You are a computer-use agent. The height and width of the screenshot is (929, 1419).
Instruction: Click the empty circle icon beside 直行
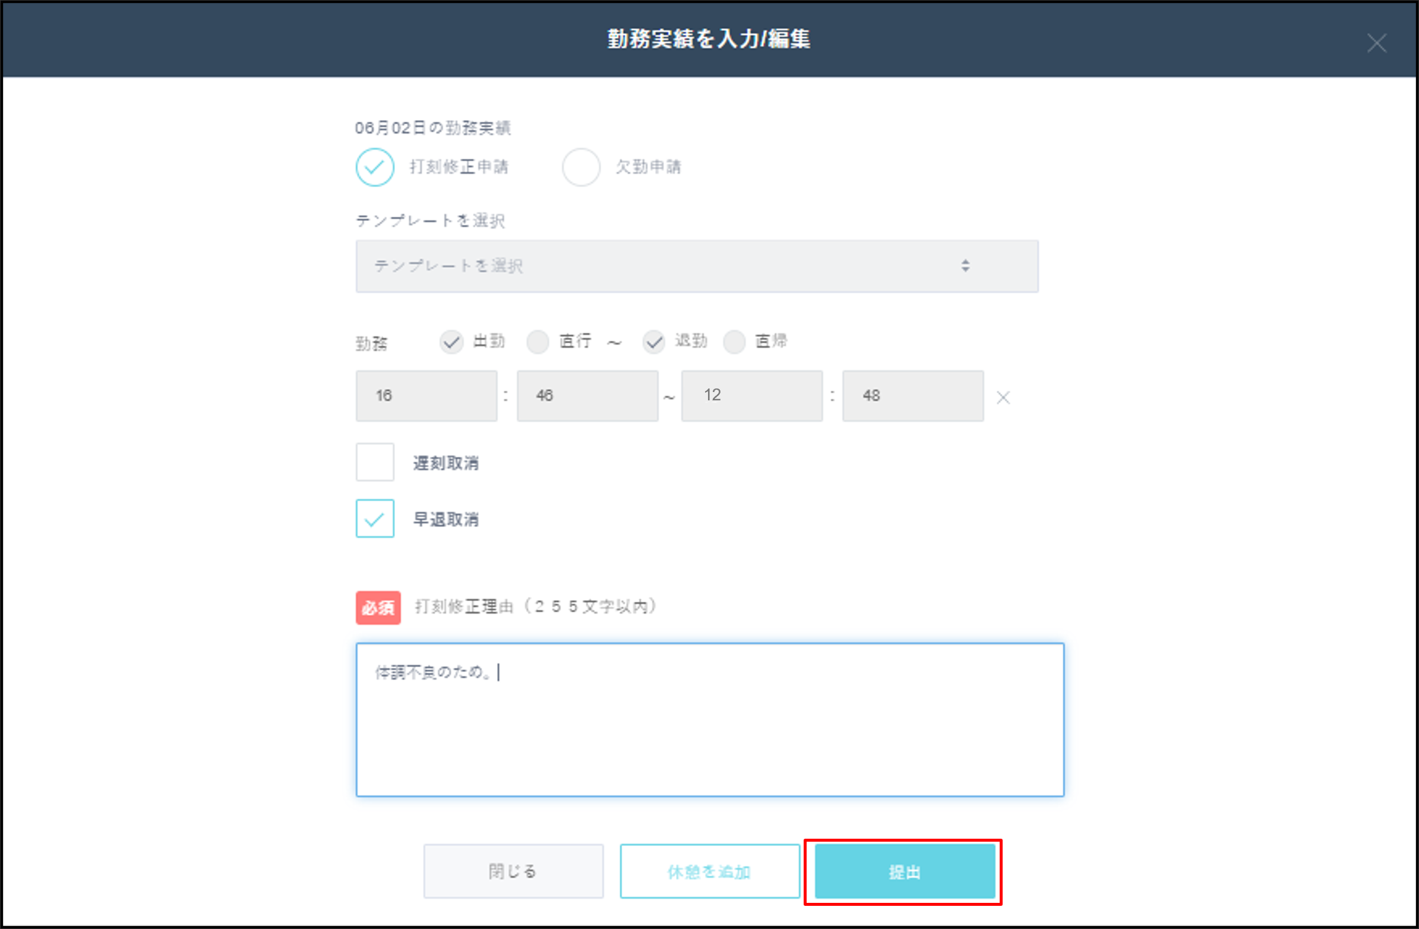pyautogui.click(x=538, y=342)
